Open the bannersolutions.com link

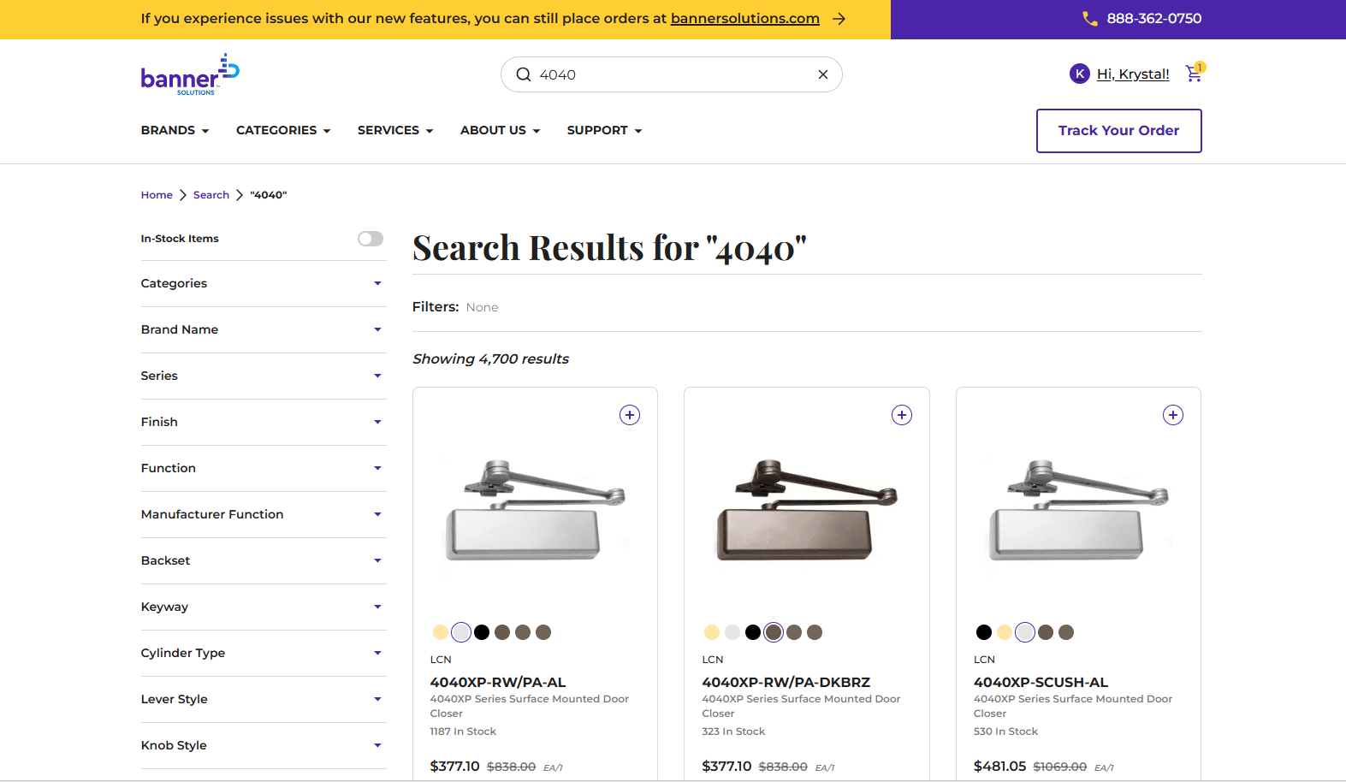[744, 19]
